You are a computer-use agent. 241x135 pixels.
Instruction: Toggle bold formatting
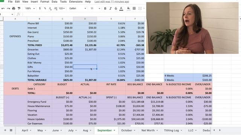point(105,8)
